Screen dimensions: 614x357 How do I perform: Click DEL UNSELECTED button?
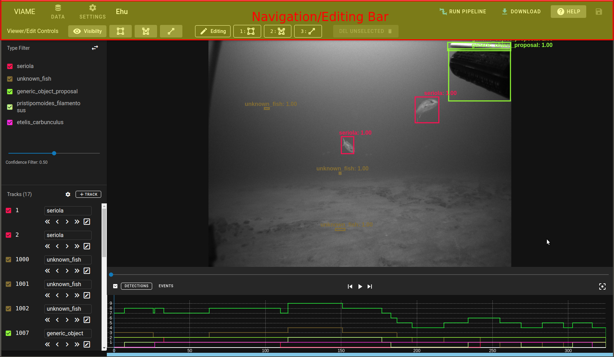366,31
